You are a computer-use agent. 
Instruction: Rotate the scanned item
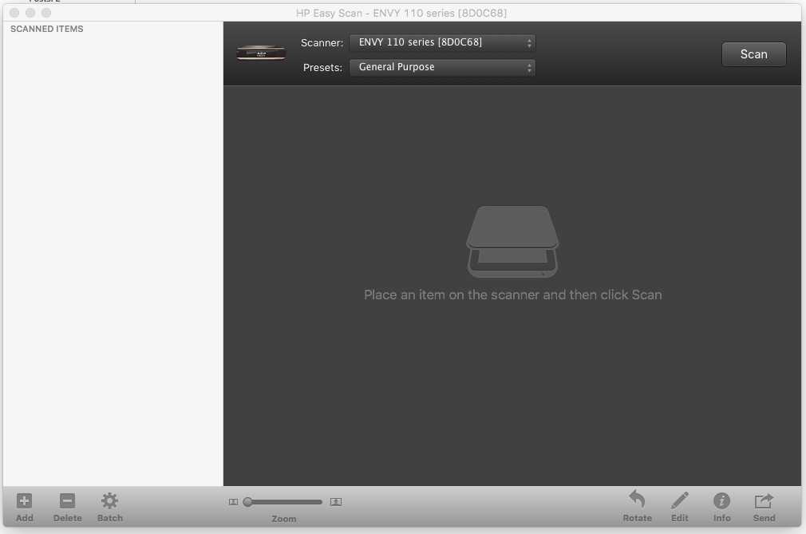637,500
